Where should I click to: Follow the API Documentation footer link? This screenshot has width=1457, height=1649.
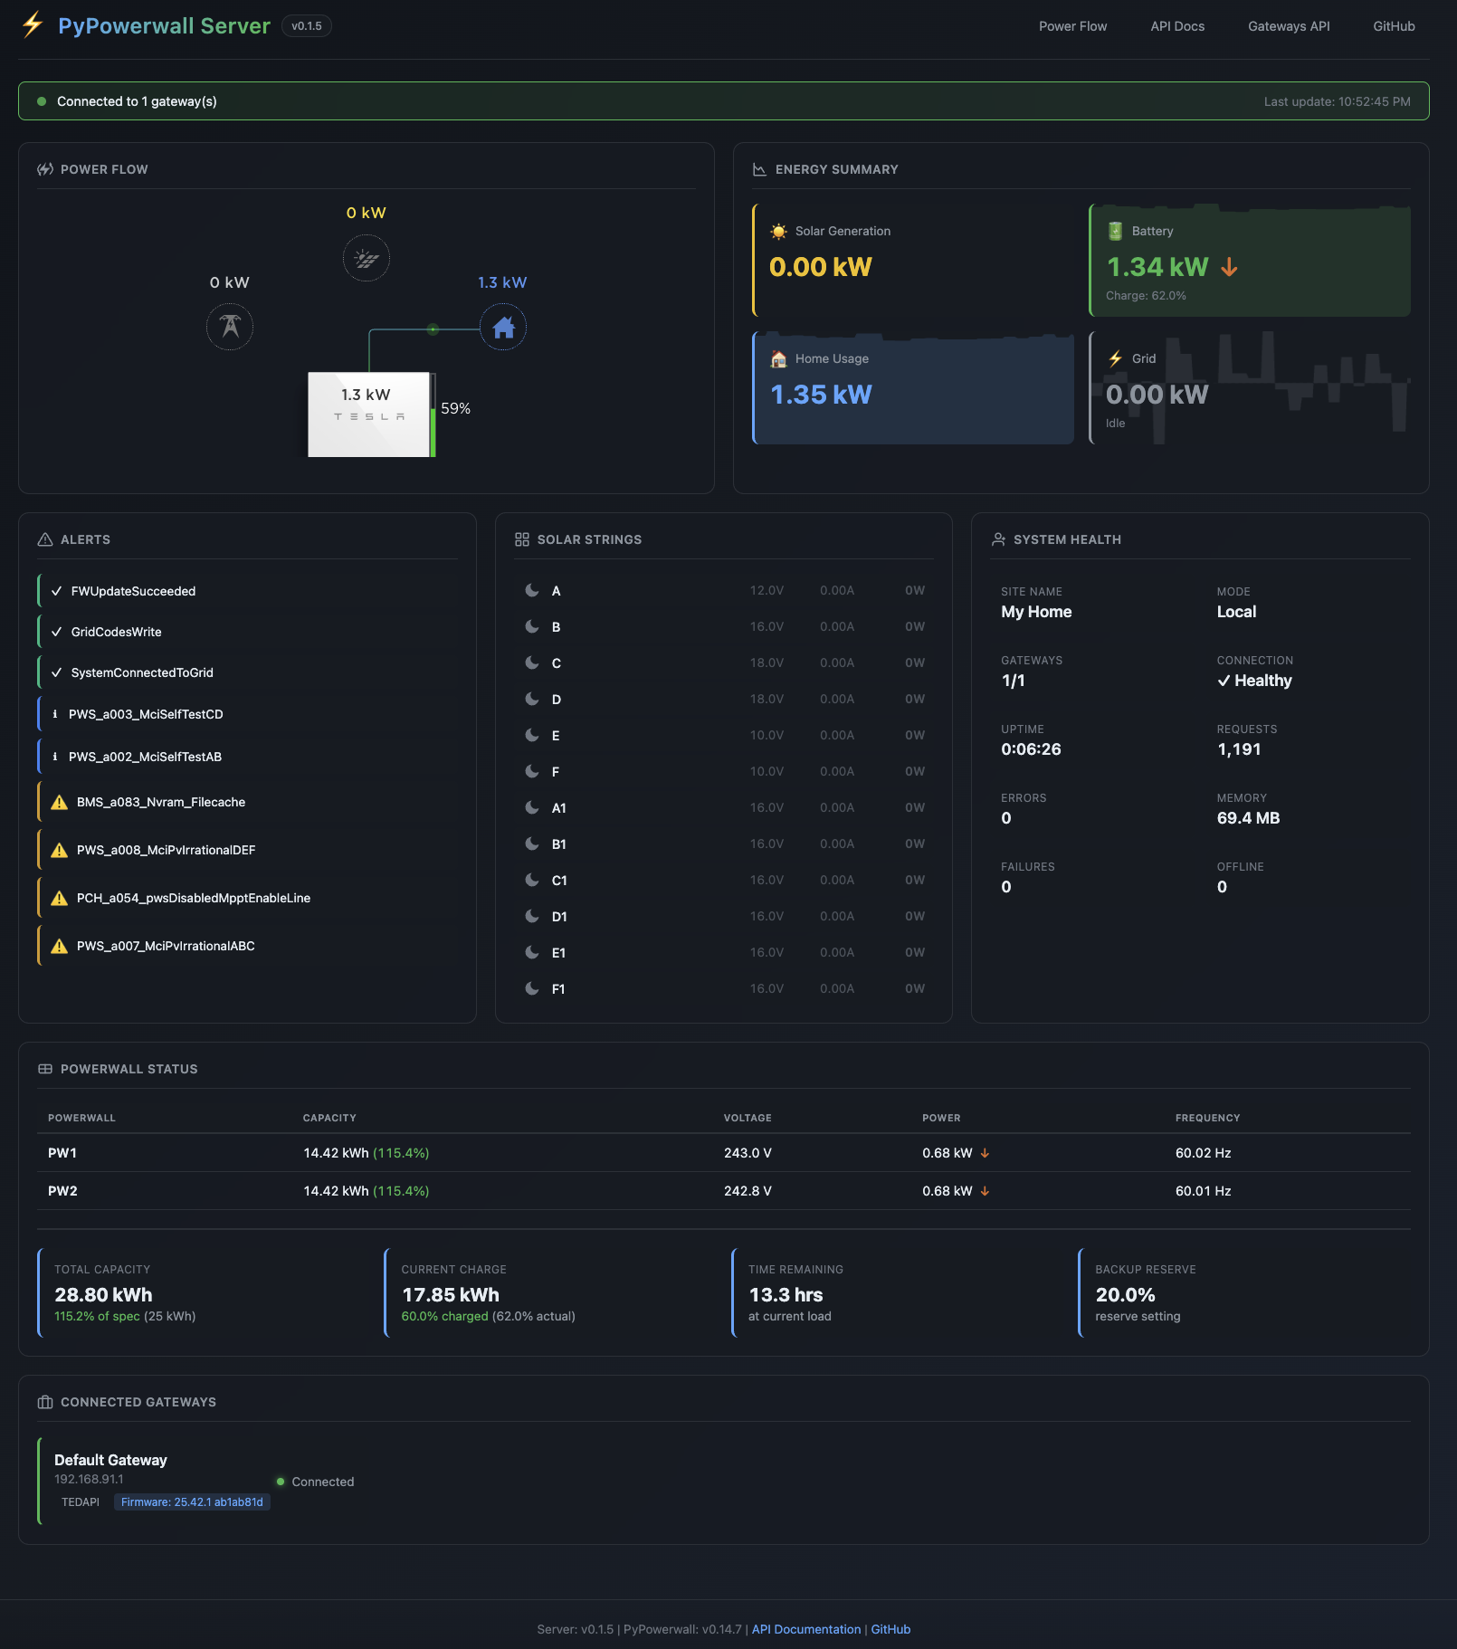point(806,1629)
